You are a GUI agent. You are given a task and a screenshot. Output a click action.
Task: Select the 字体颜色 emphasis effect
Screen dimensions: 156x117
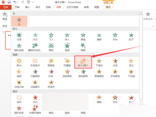(x=115, y=73)
